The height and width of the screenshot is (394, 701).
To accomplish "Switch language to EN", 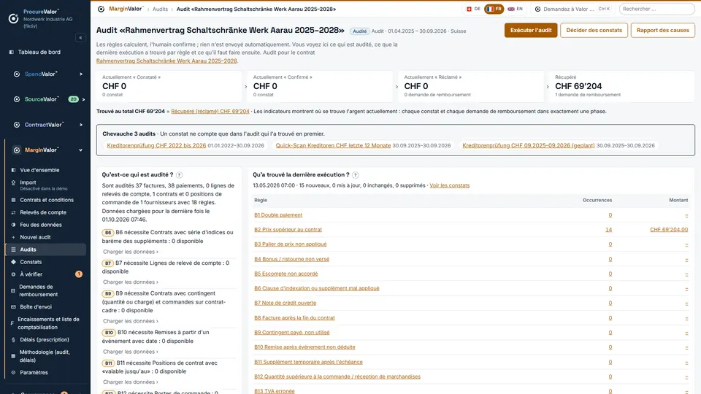I will [515, 9].
